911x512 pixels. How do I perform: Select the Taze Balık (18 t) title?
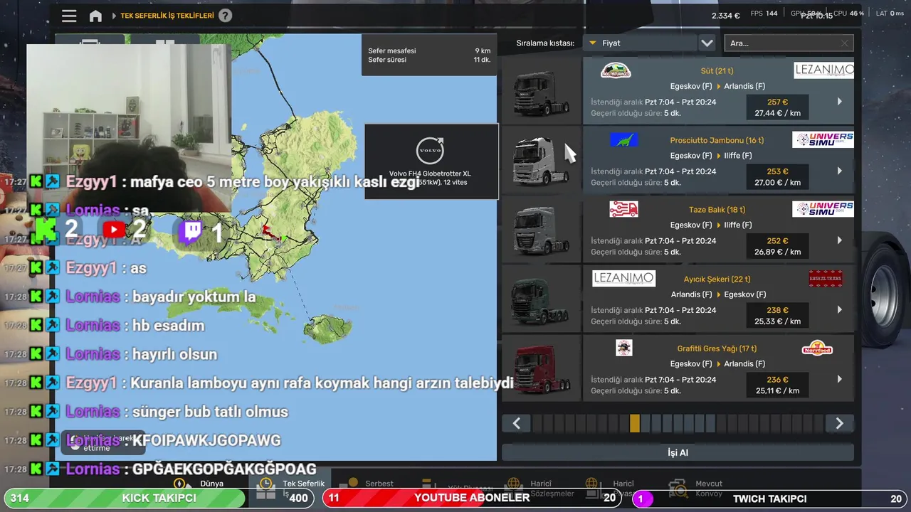(717, 210)
